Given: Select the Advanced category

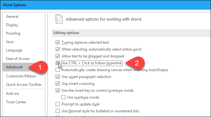Looking at the screenshot, I should 14,67.
